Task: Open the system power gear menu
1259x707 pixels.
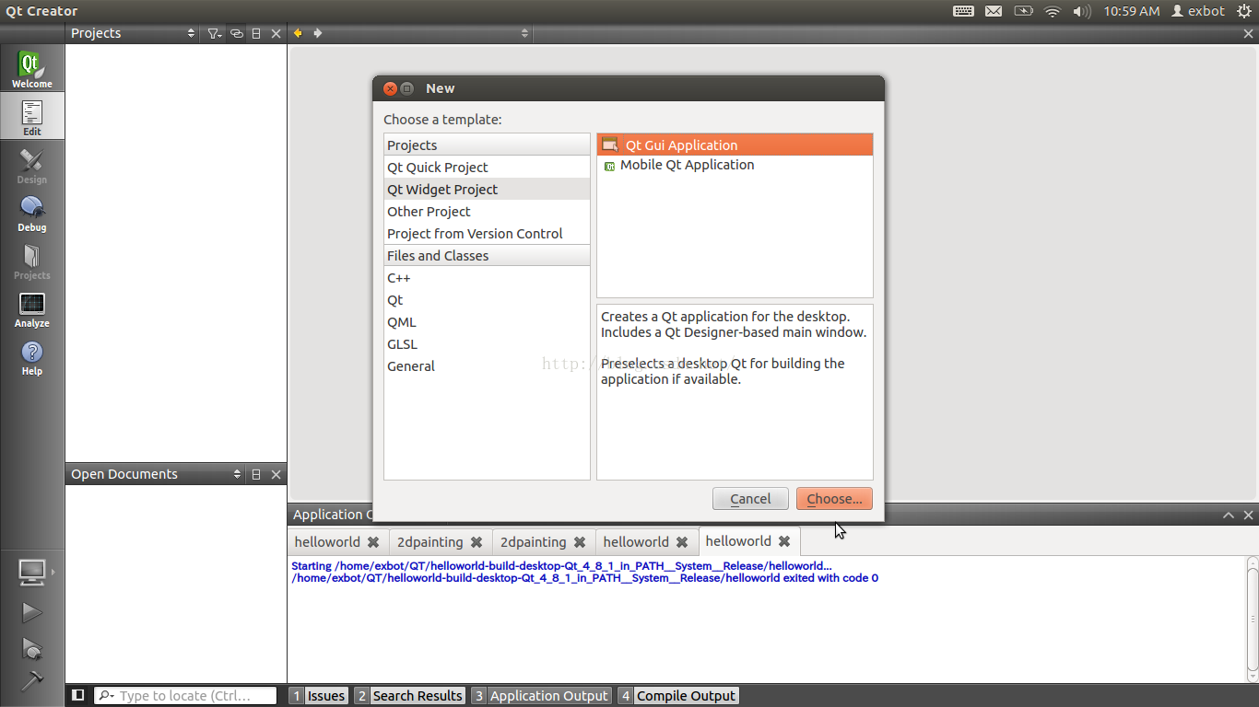Action: (1245, 11)
